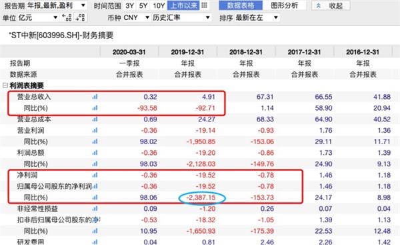Open chart icon for 净利润 row
Image resolution: width=400 pixels, height=245 pixels.
click(95, 175)
